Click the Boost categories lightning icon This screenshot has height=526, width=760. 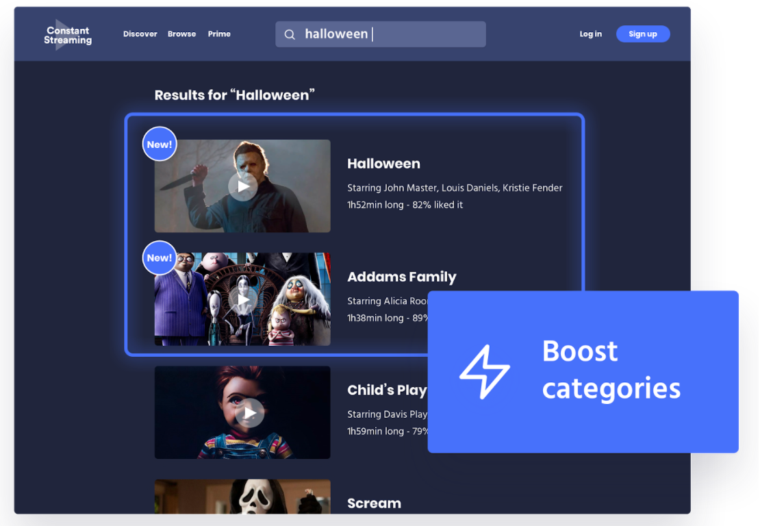[484, 372]
